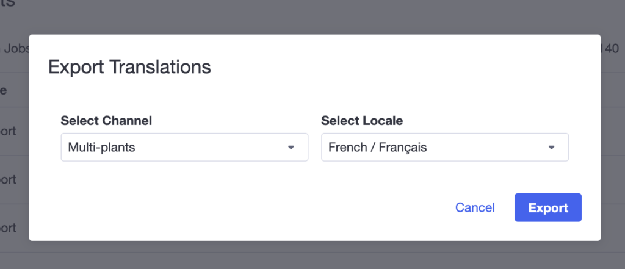Click empty dialog space left of Cancel

(x=244, y=207)
